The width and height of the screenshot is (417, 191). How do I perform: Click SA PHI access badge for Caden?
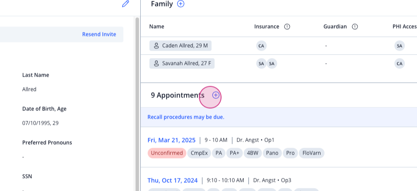(x=400, y=46)
